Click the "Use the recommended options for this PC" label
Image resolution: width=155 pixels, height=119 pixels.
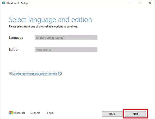(37, 74)
